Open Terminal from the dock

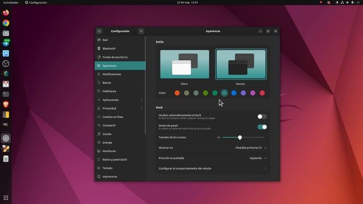[6, 94]
